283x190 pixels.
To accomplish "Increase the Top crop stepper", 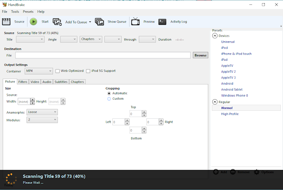I will tap(144, 112).
